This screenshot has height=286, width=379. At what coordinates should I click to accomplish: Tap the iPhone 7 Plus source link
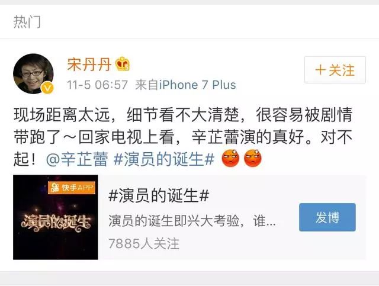(198, 85)
